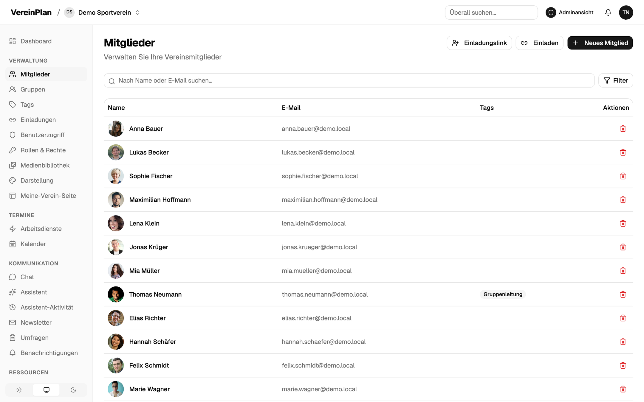Open the Chat section
Image resolution: width=644 pixels, height=402 pixels.
point(46,277)
